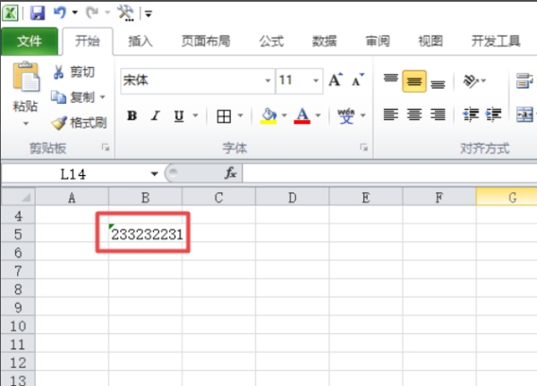Viewport: 537px width, 386px height.
Task: Click the Redo arrow icon
Action: point(92,13)
